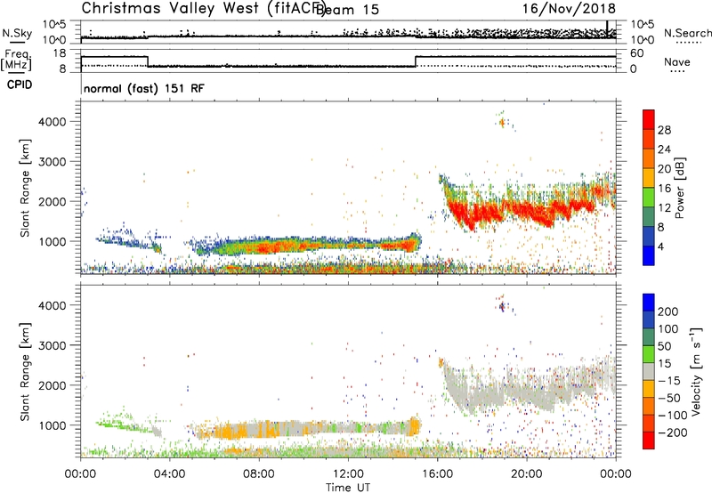Click the gray band of velocity color bar
This screenshot has width=712, height=493.
pyautogui.click(x=649, y=372)
